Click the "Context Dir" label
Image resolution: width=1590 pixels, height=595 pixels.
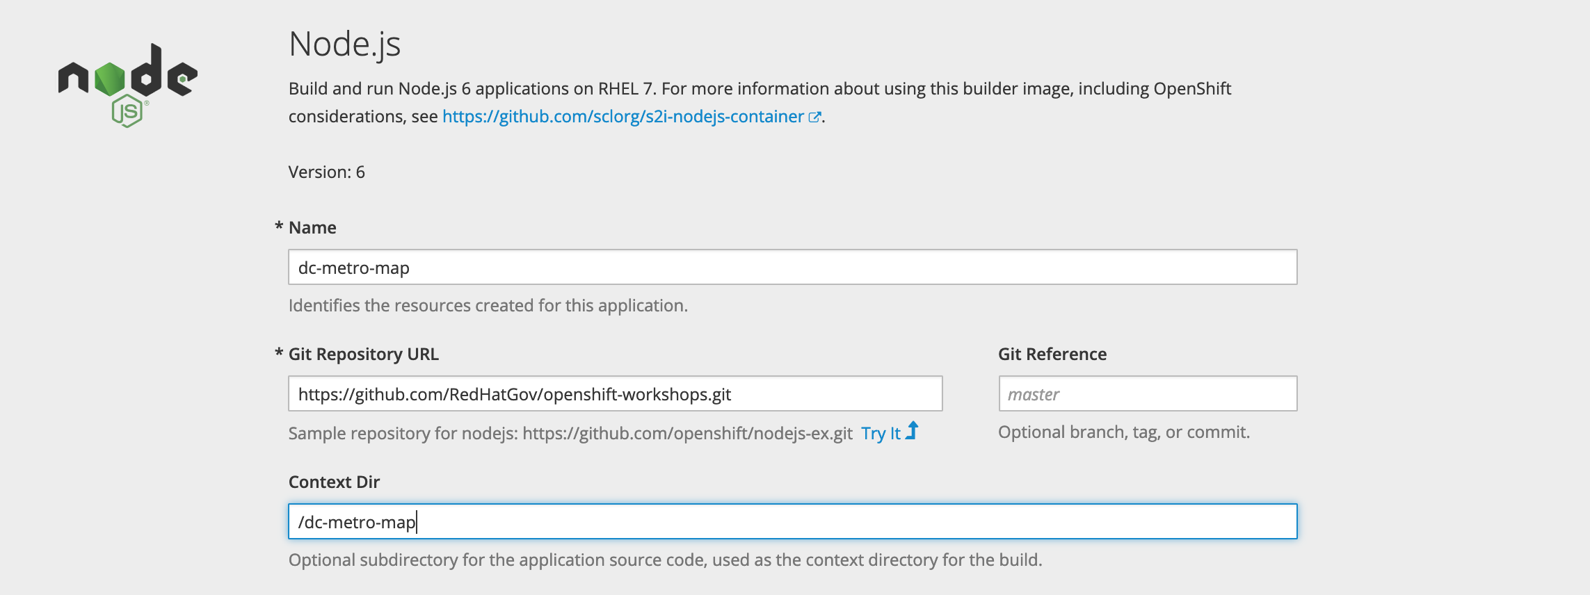[x=334, y=482]
